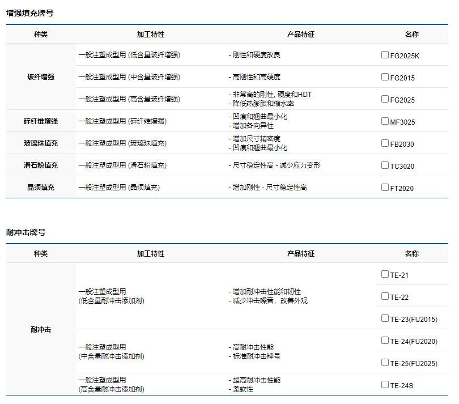
Task: Click the 滑石粉填充 category cell
Action: tap(41, 165)
